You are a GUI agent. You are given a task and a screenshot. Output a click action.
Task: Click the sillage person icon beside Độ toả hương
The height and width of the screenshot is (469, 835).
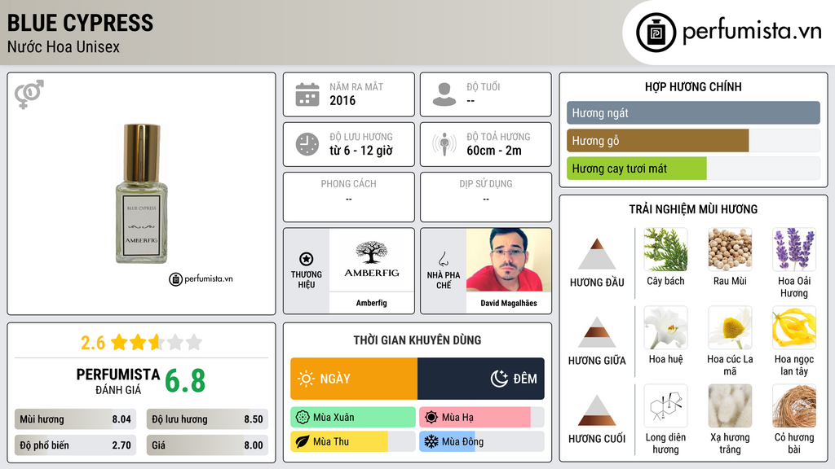[444, 144]
